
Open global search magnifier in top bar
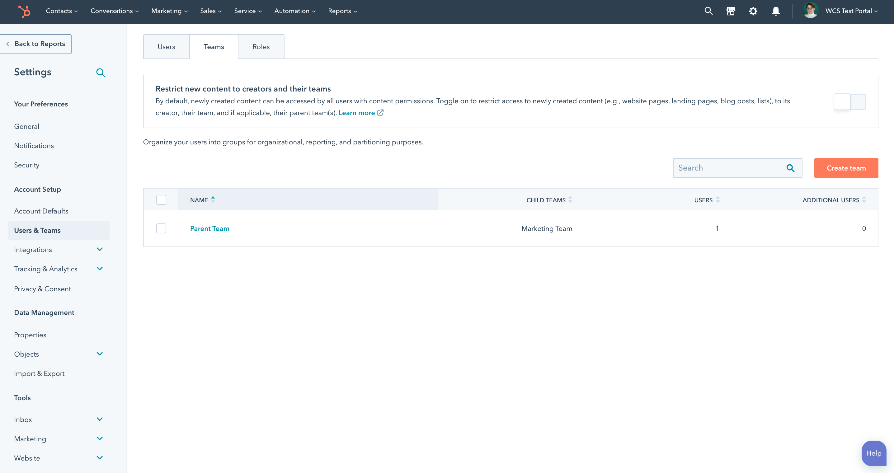pyautogui.click(x=708, y=11)
